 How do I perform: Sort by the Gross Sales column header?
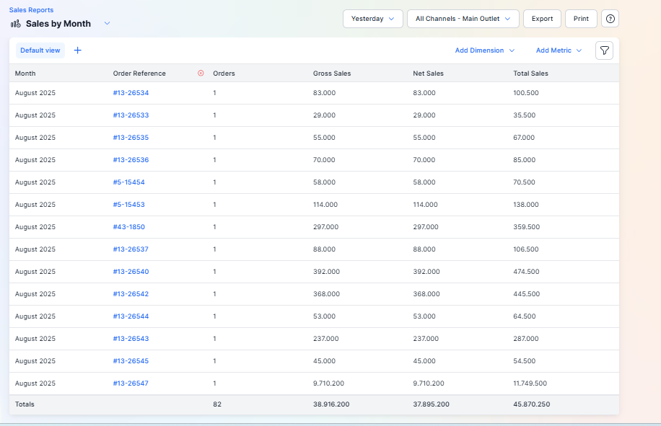(x=332, y=74)
